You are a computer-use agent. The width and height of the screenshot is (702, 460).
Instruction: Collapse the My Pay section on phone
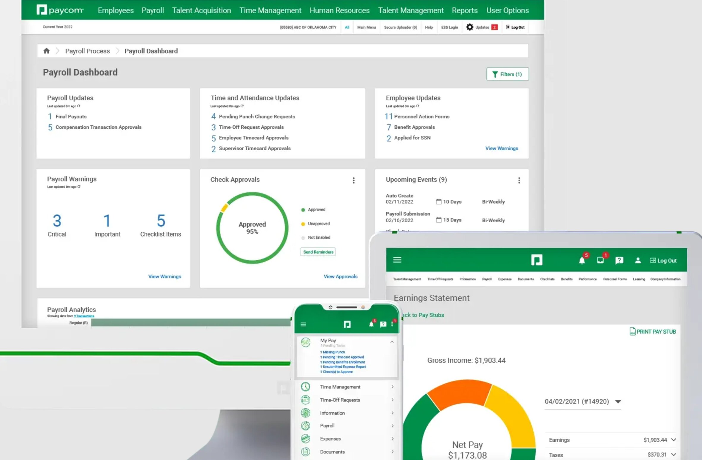click(x=392, y=342)
